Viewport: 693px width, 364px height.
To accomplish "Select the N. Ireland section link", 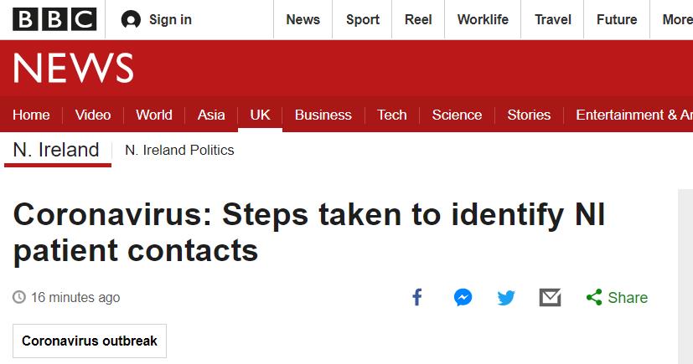I will (56, 150).
